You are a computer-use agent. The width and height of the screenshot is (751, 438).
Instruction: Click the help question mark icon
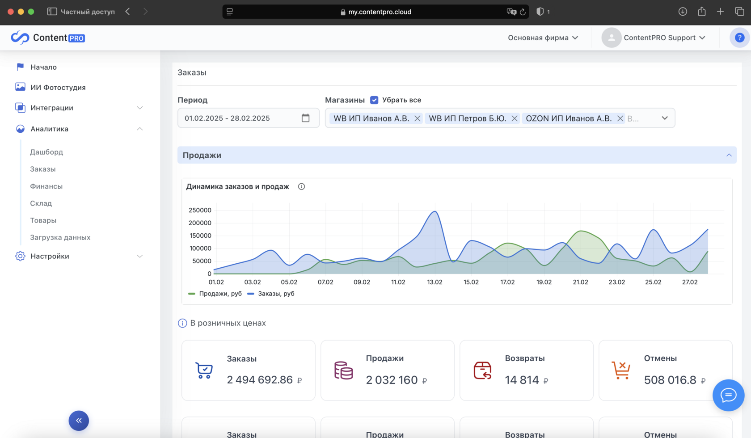739,38
